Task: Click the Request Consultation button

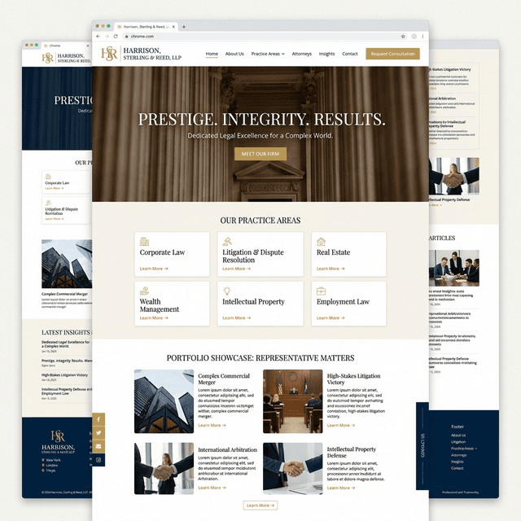Action: click(x=392, y=54)
